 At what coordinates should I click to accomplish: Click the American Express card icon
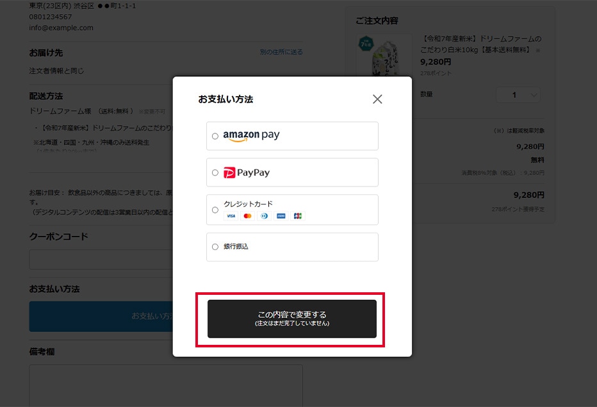pos(281,216)
